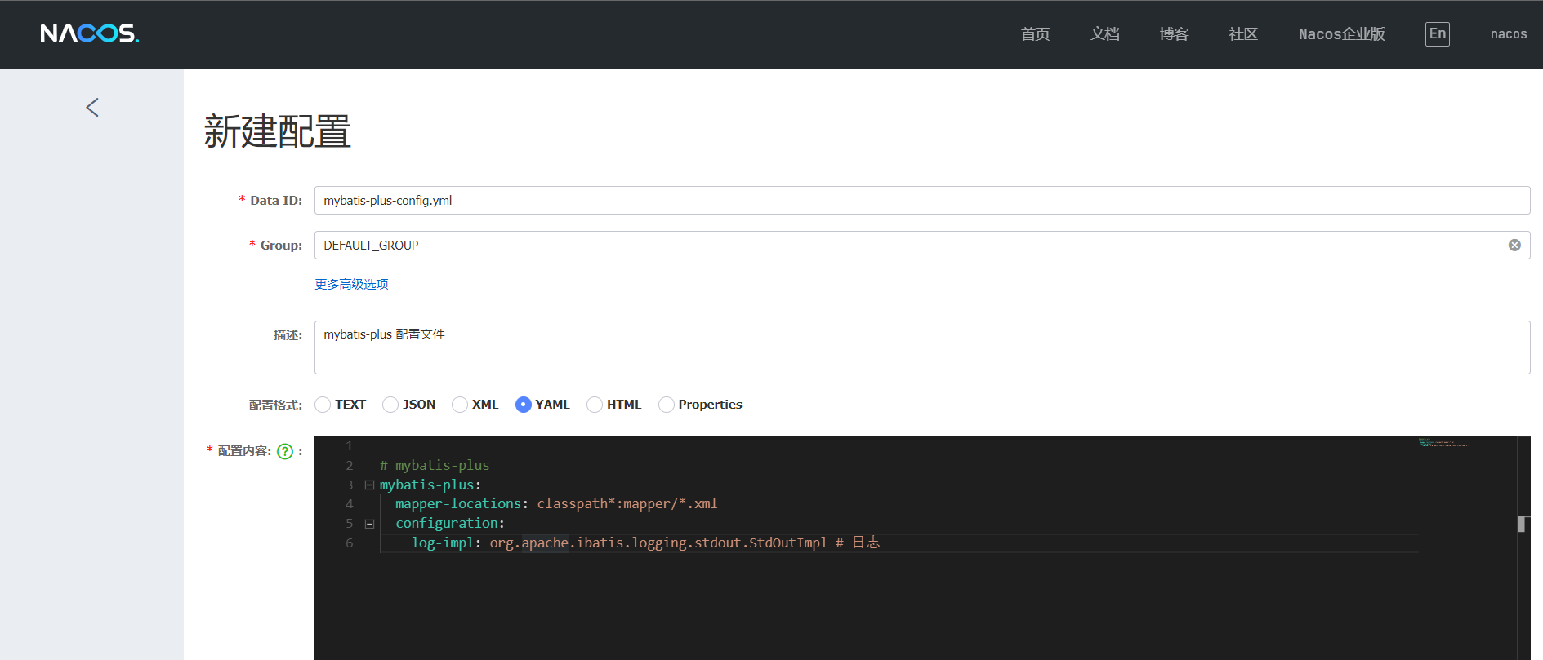Click the '# 日志' comment on line 6
The image size is (1543, 660).
[x=858, y=543]
